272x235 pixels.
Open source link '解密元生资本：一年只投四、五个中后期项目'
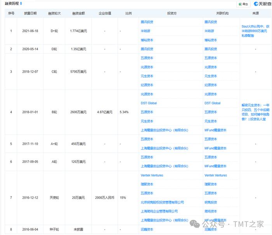(x=255, y=112)
